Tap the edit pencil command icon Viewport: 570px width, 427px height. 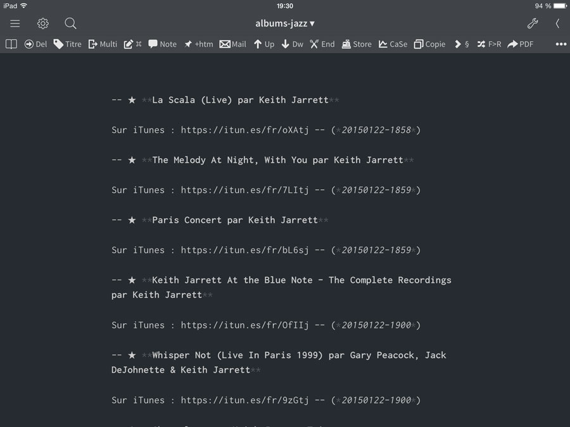(132, 44)
